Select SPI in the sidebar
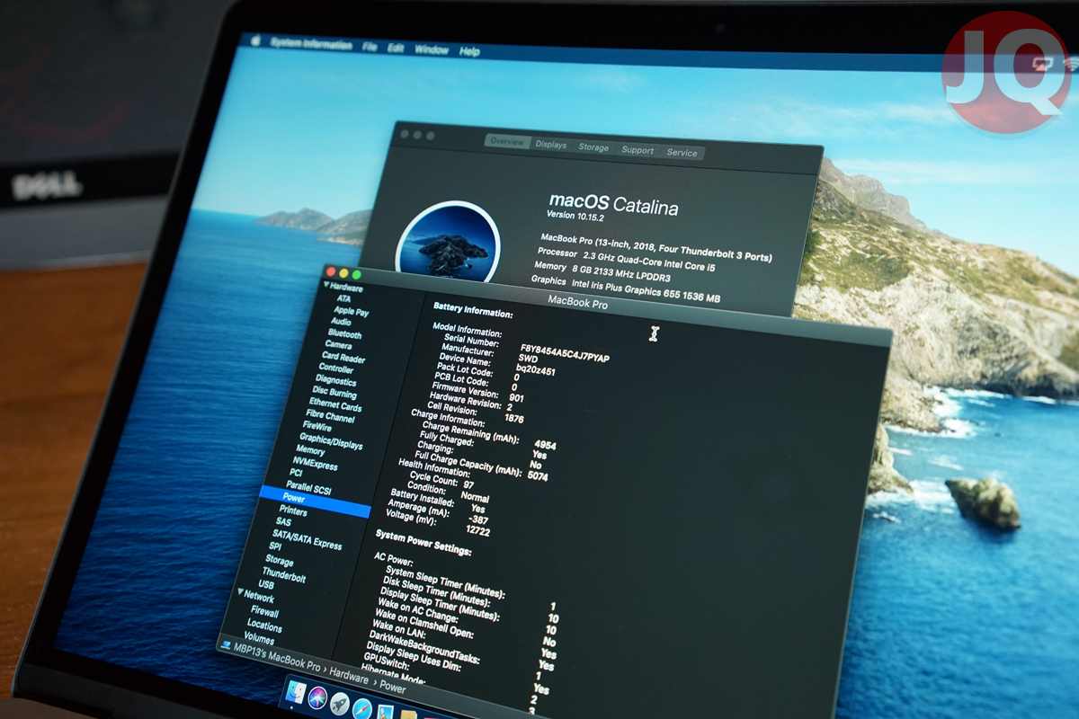Screen dimensions: 1079x719 (275, 546)
